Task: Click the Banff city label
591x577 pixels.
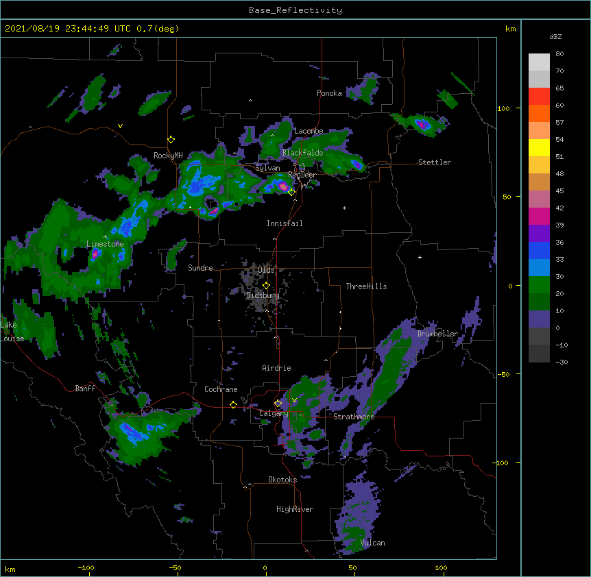Action: point(85,389)
